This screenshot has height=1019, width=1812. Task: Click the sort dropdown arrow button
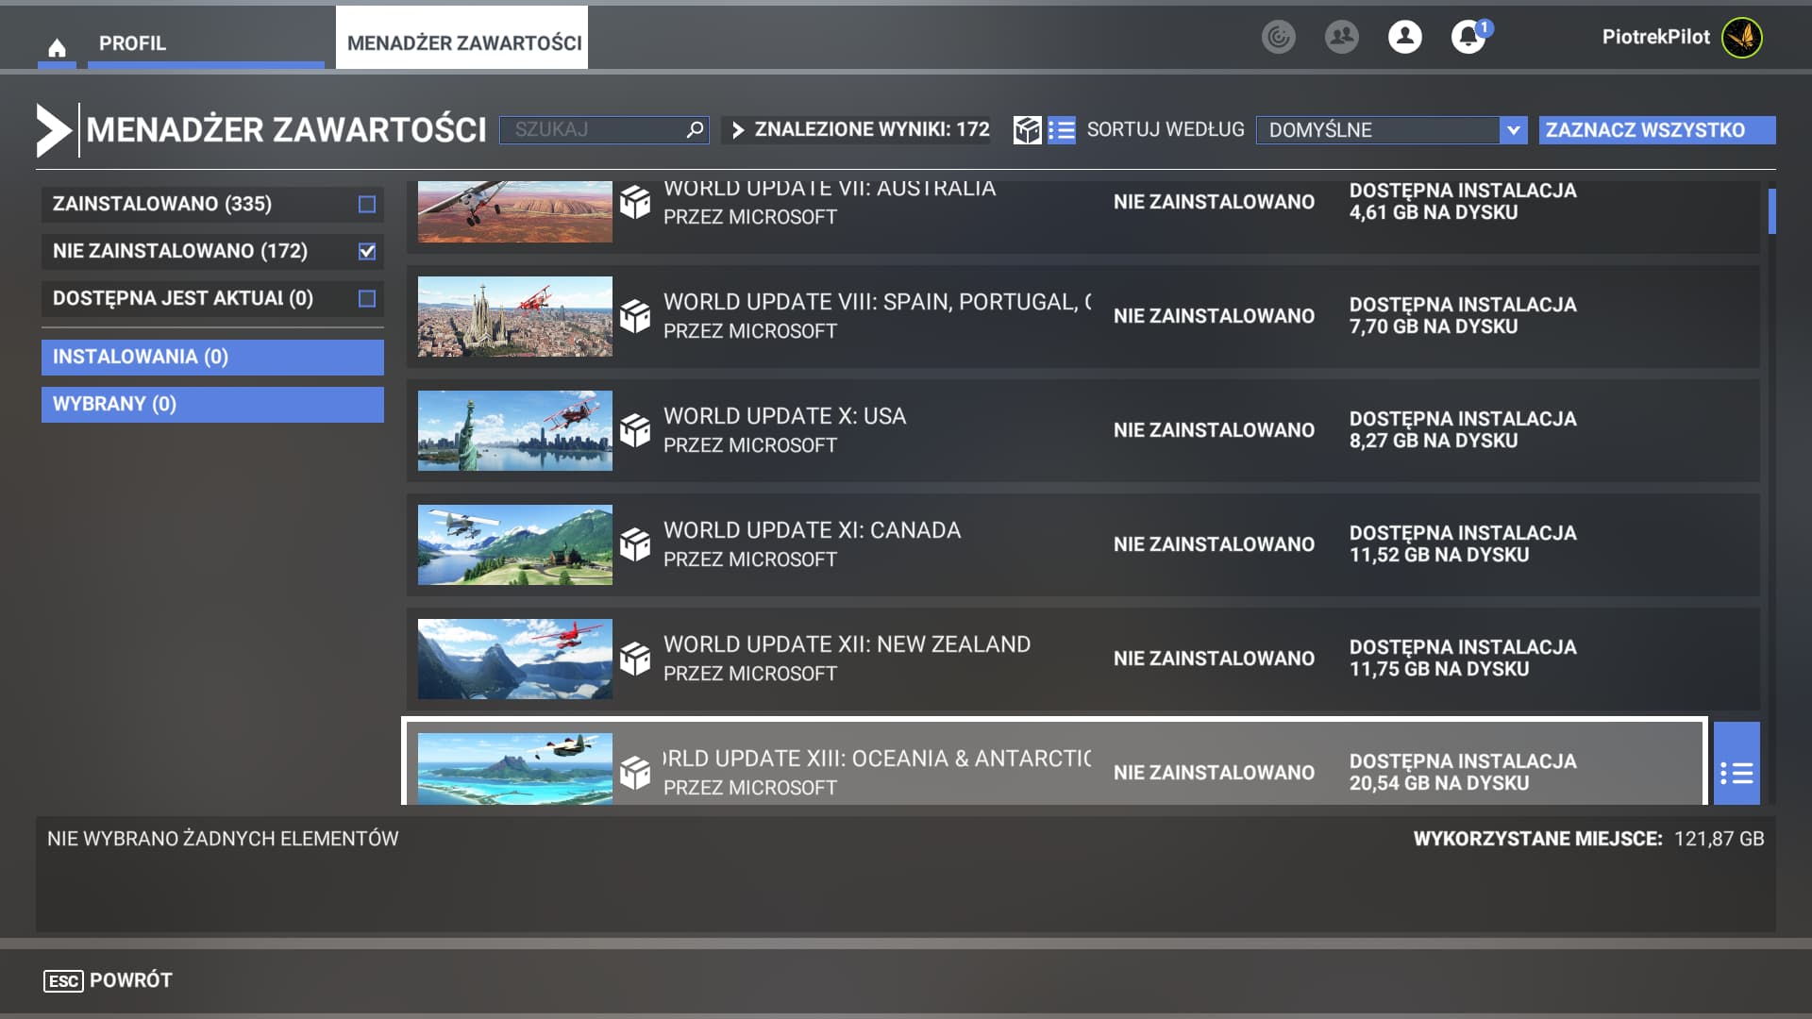coord(1514,129)
